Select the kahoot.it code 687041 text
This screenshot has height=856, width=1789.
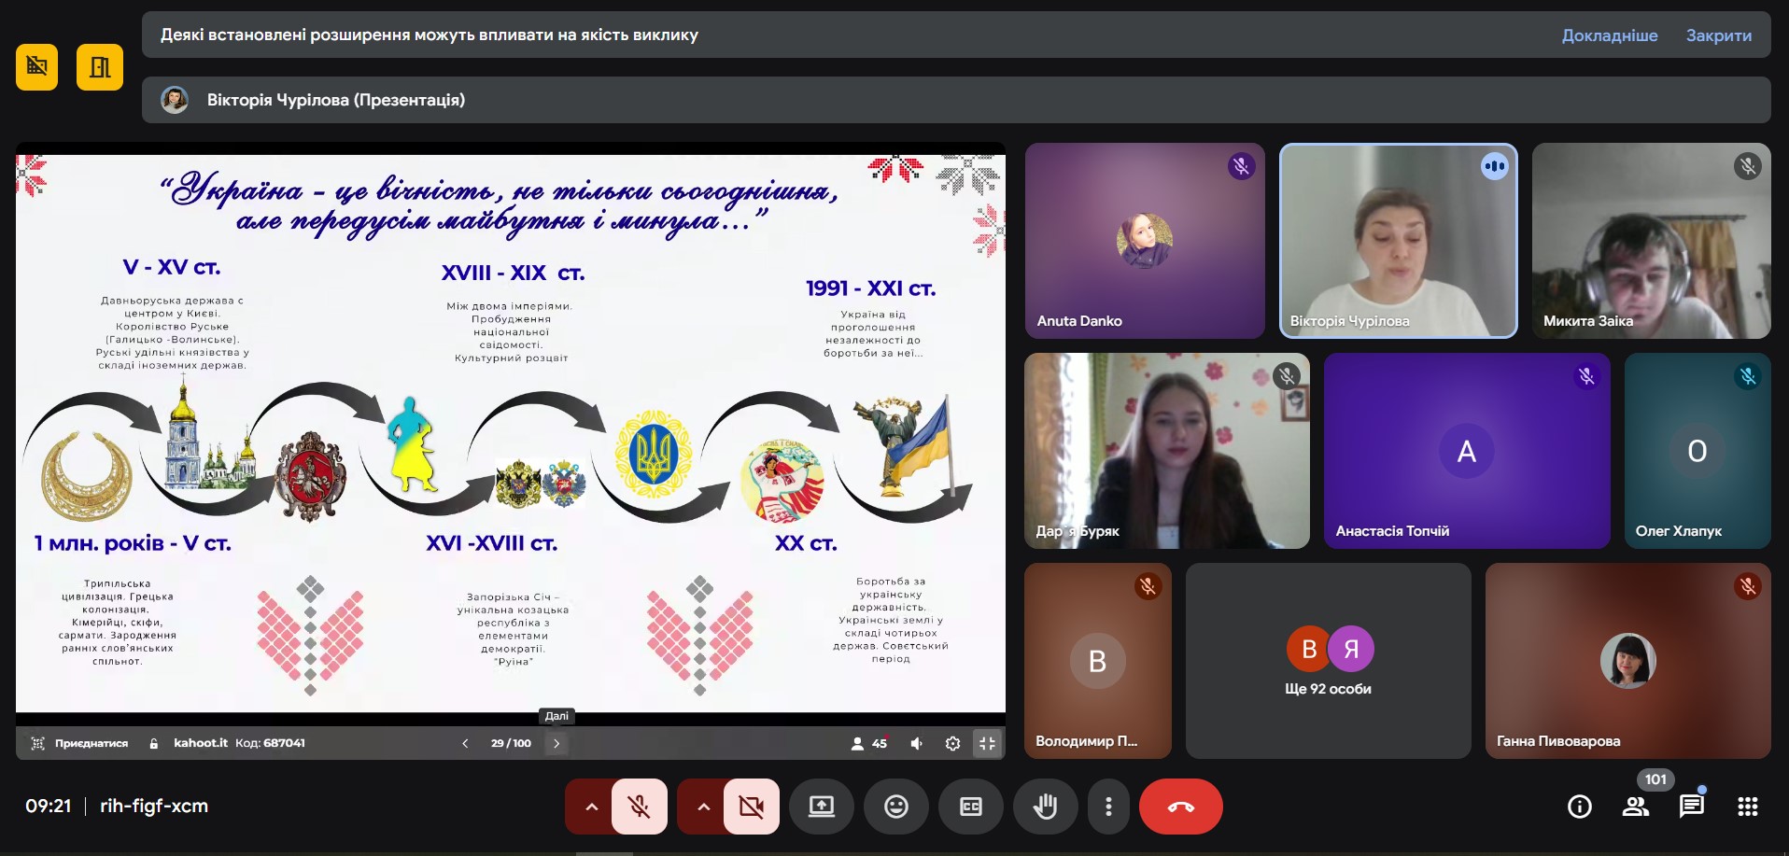click(x=240, y=743)
